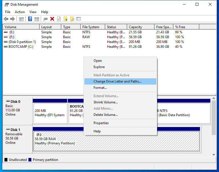Click the scroll down arrow in disk pane
Viewport: 219px width, 172px height.
pyautogui.click(x=214, y=154)
